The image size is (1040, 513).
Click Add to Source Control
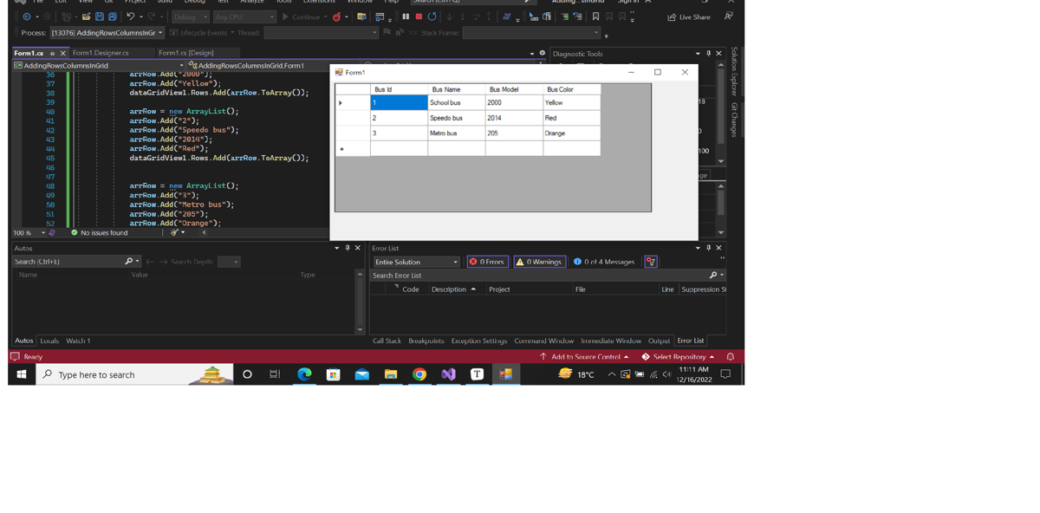coord(585,357)
